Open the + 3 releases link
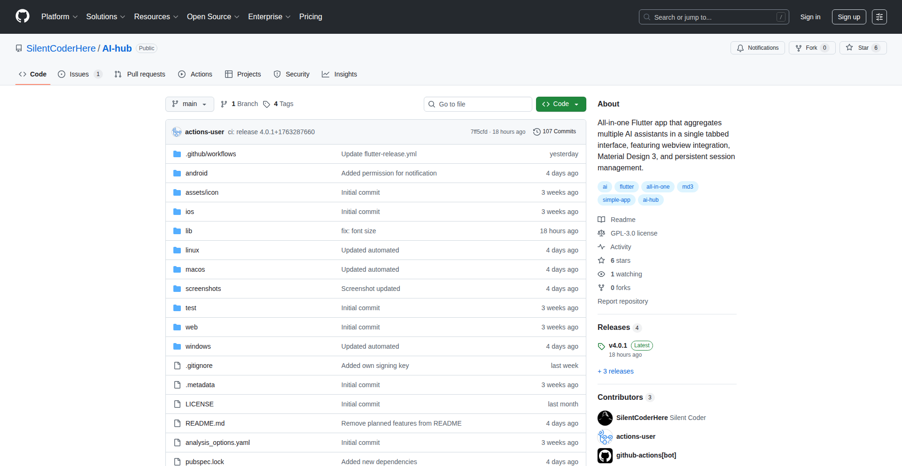The width and height of the screenshot is (902, 466). (x=615, y=371)
